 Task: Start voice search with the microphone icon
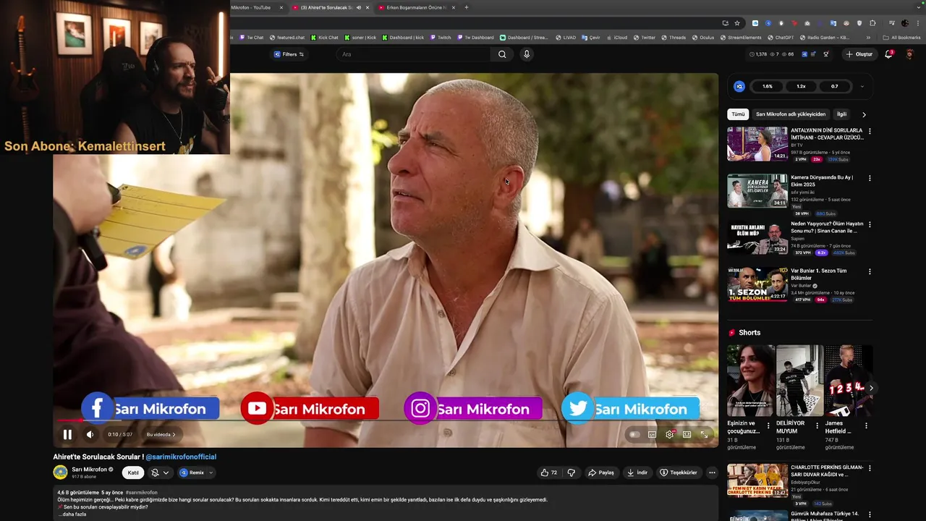tap(527, 54)
